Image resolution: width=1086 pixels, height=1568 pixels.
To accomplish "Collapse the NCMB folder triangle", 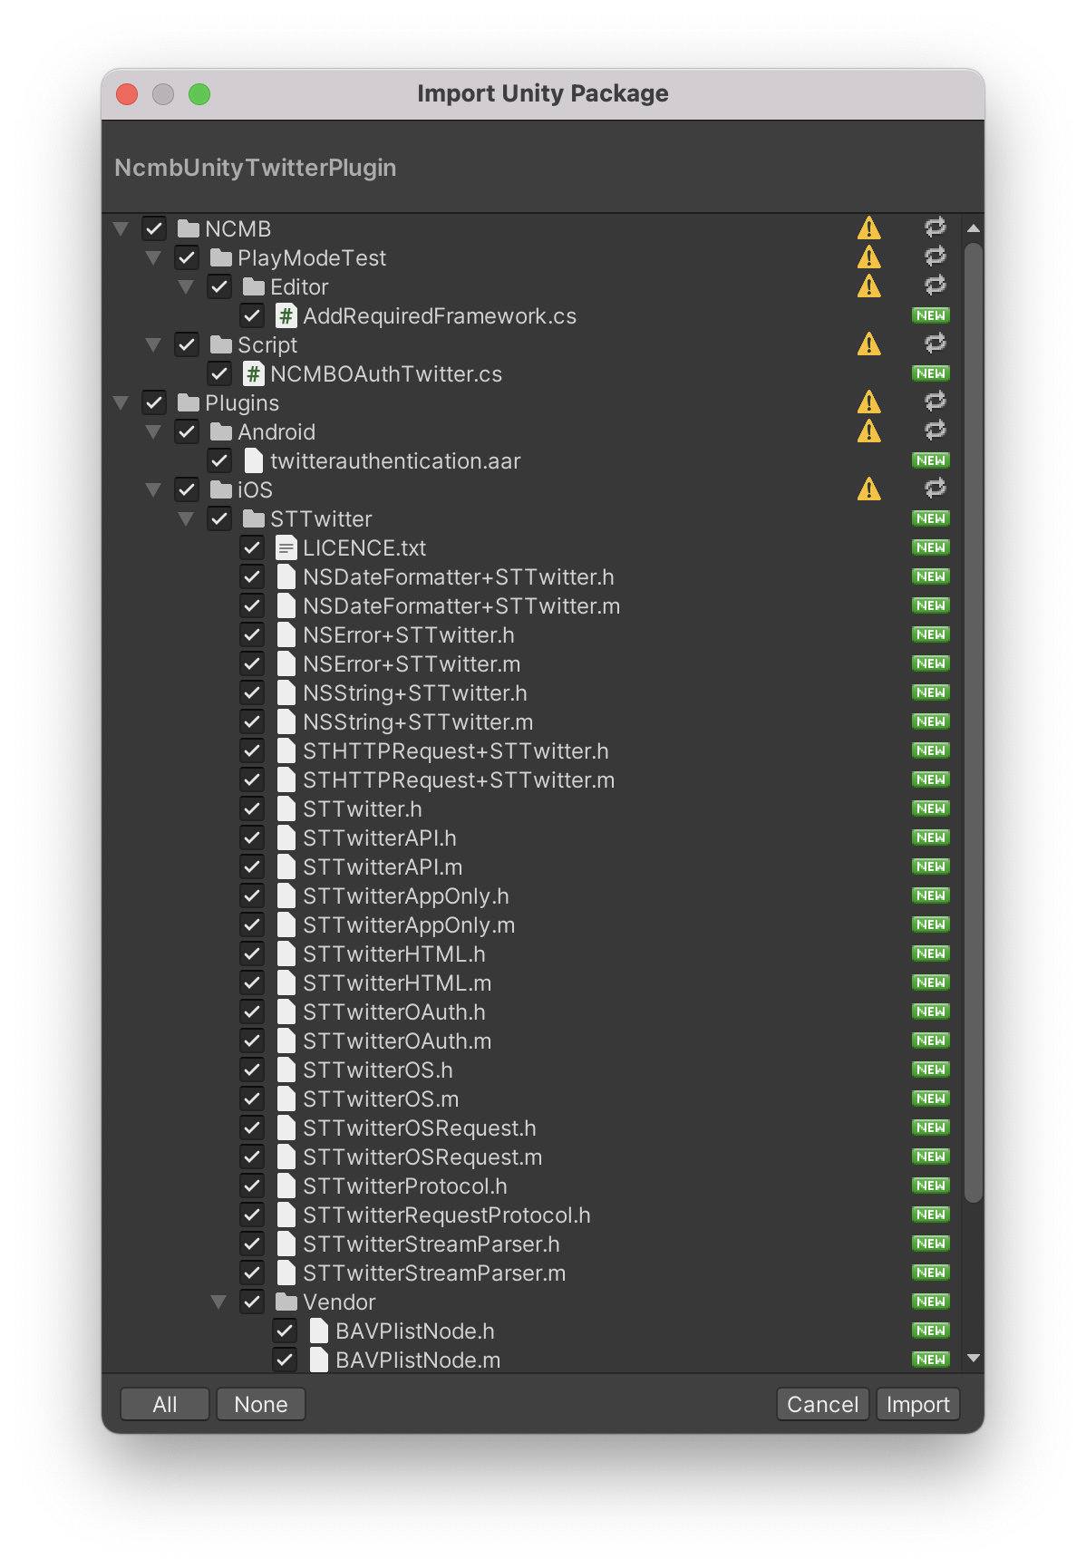I will pyautogui.click(x=121, y=228).
